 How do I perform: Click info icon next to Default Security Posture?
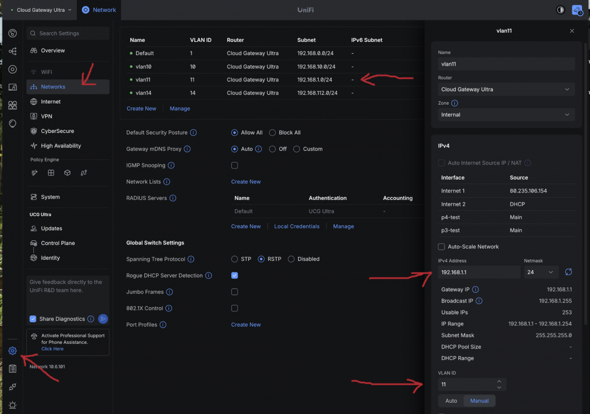[x=194, y=132]
